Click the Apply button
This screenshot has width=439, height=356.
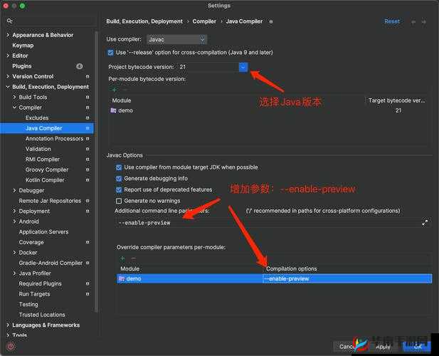(x=383, y=347)
